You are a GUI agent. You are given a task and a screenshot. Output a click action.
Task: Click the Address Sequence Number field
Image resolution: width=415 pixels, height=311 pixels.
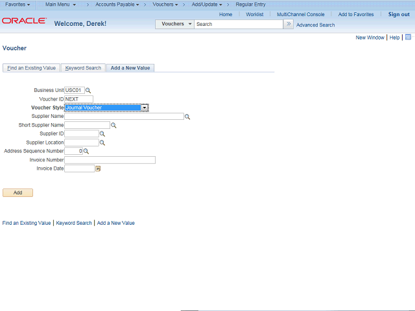[x=73, y=151]
